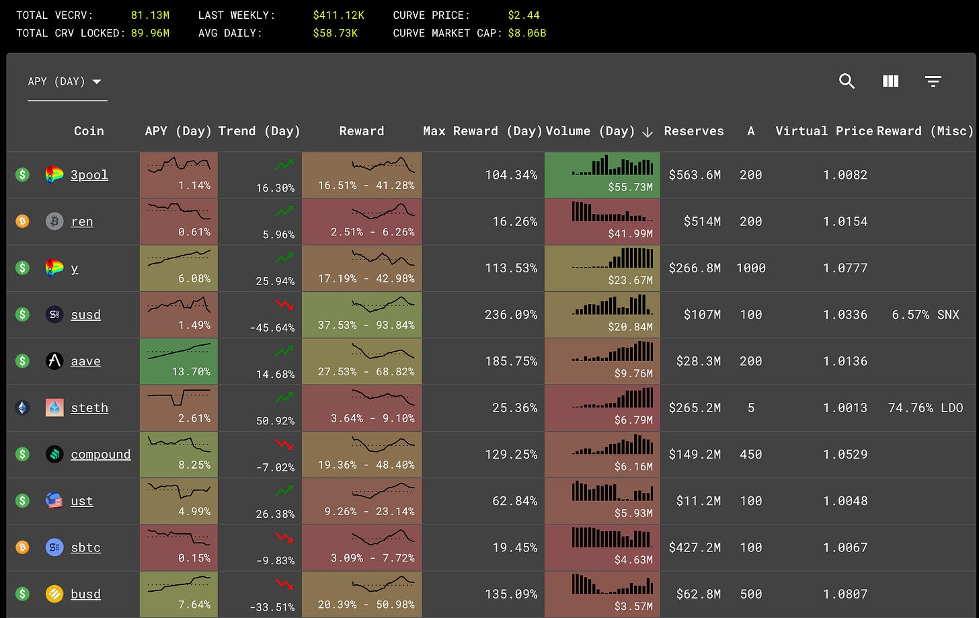Screen dimensions: 979x618
Task: Click the steth Lido logo icon
Action: pos(54,408)
